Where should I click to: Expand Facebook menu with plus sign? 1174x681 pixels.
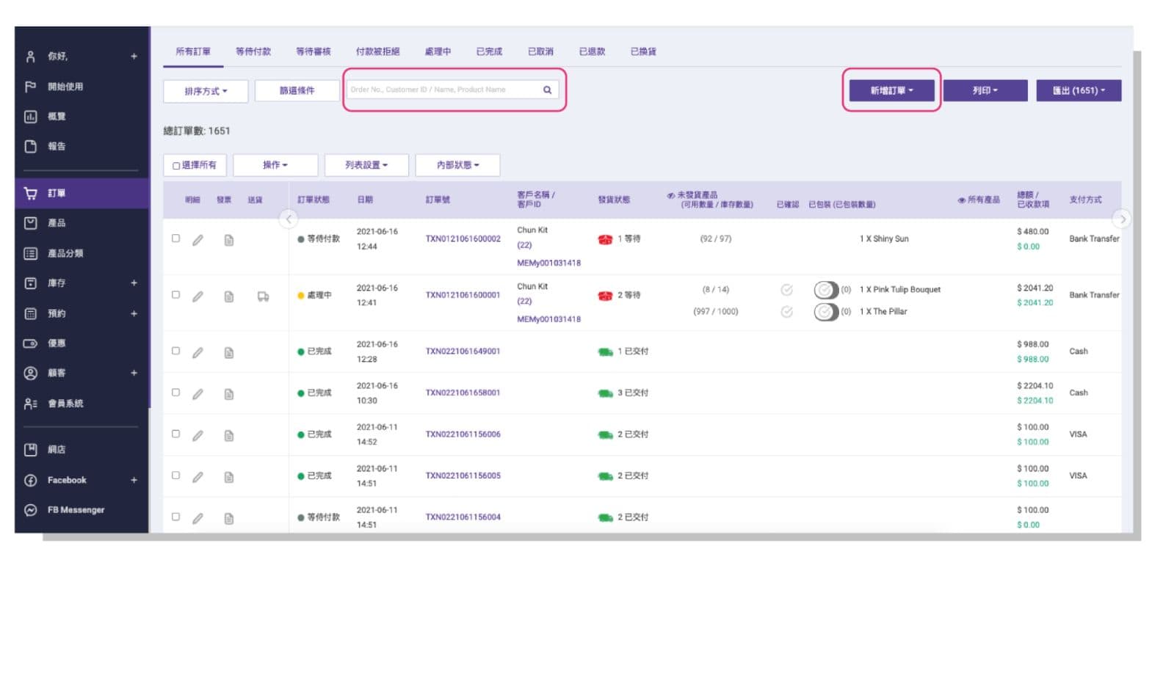coord(134,480)
